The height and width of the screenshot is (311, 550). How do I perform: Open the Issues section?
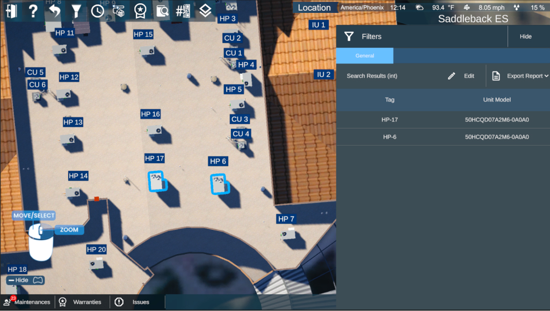[x=134, y=302]
